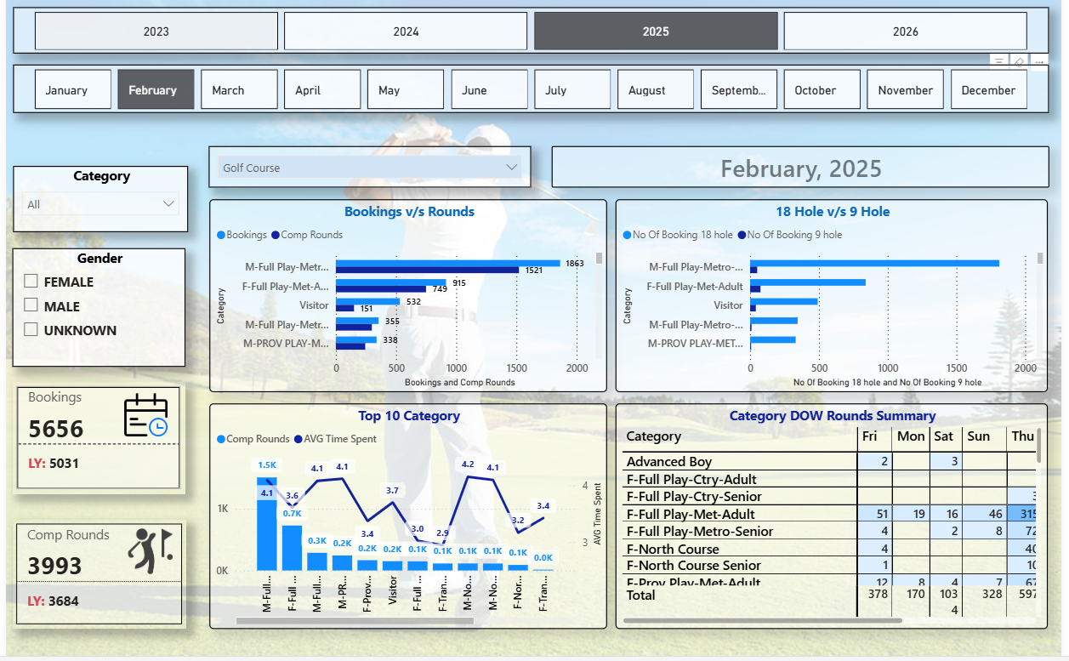Click the Bookings legend marker in Bookings v/s Rounds
The width and height of the screenshot is (1069, 661).
(222, 235)
